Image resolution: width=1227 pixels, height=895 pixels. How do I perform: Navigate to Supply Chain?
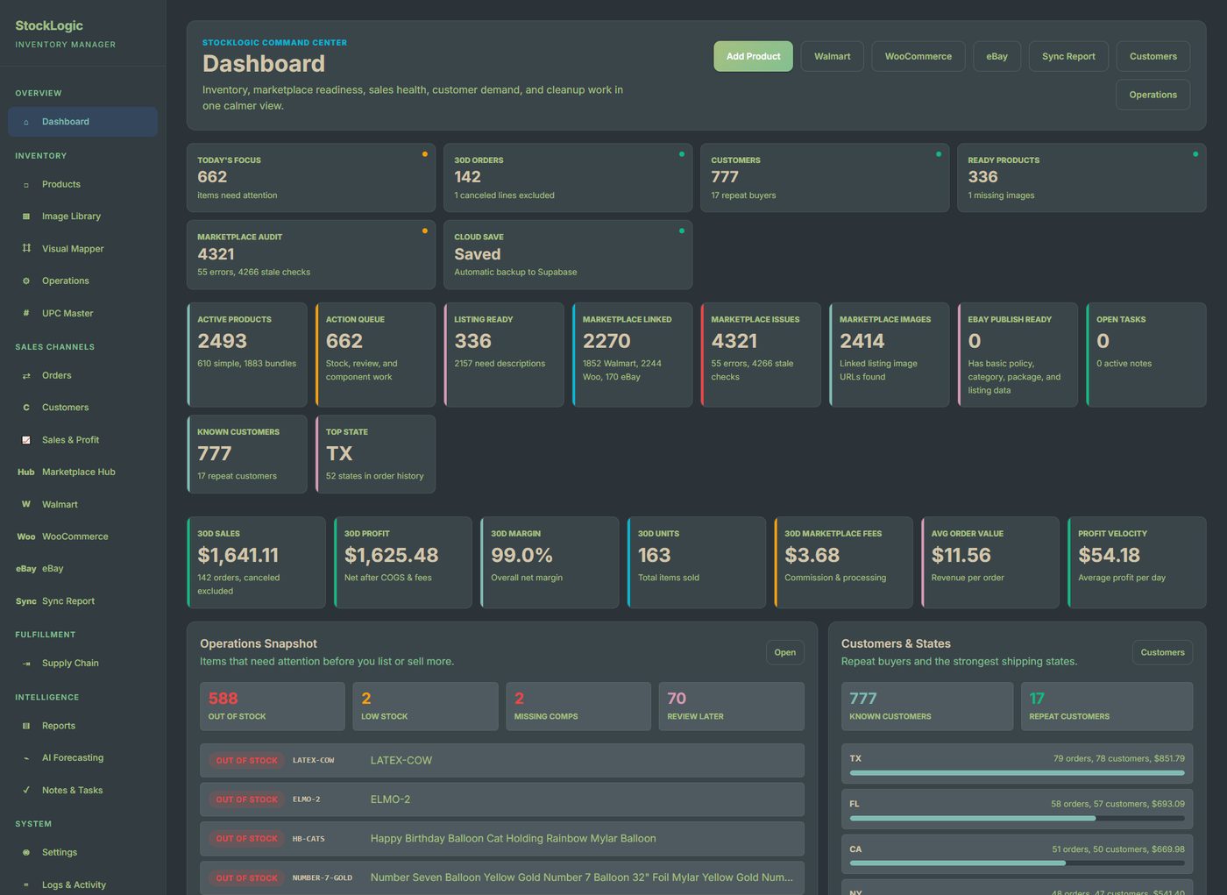(x=82, y=664)
